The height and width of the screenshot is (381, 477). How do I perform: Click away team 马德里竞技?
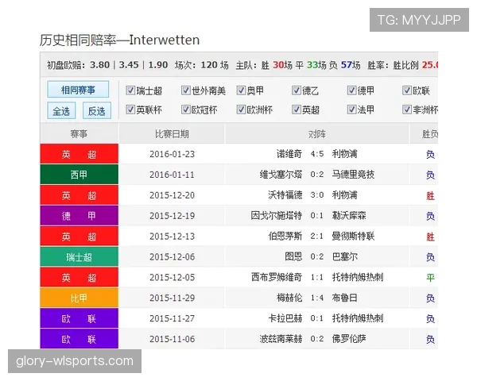[353, 175]
